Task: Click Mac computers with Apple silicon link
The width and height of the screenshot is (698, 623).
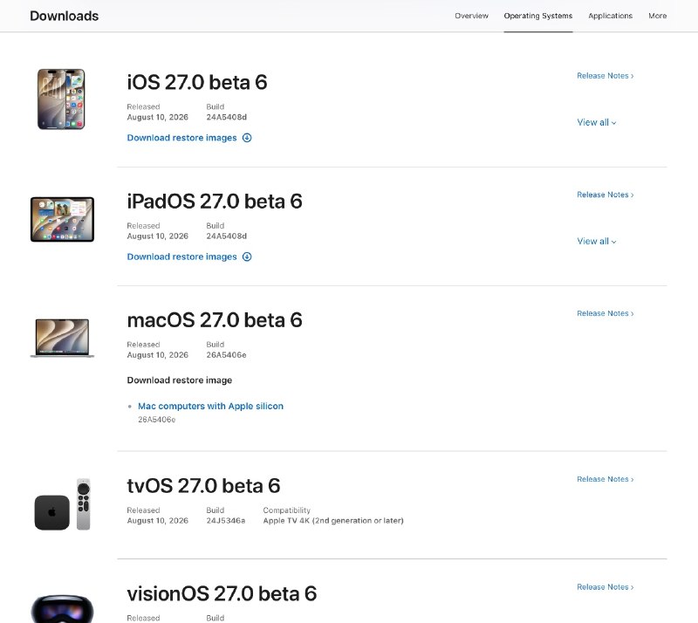Action: (210, 406)
